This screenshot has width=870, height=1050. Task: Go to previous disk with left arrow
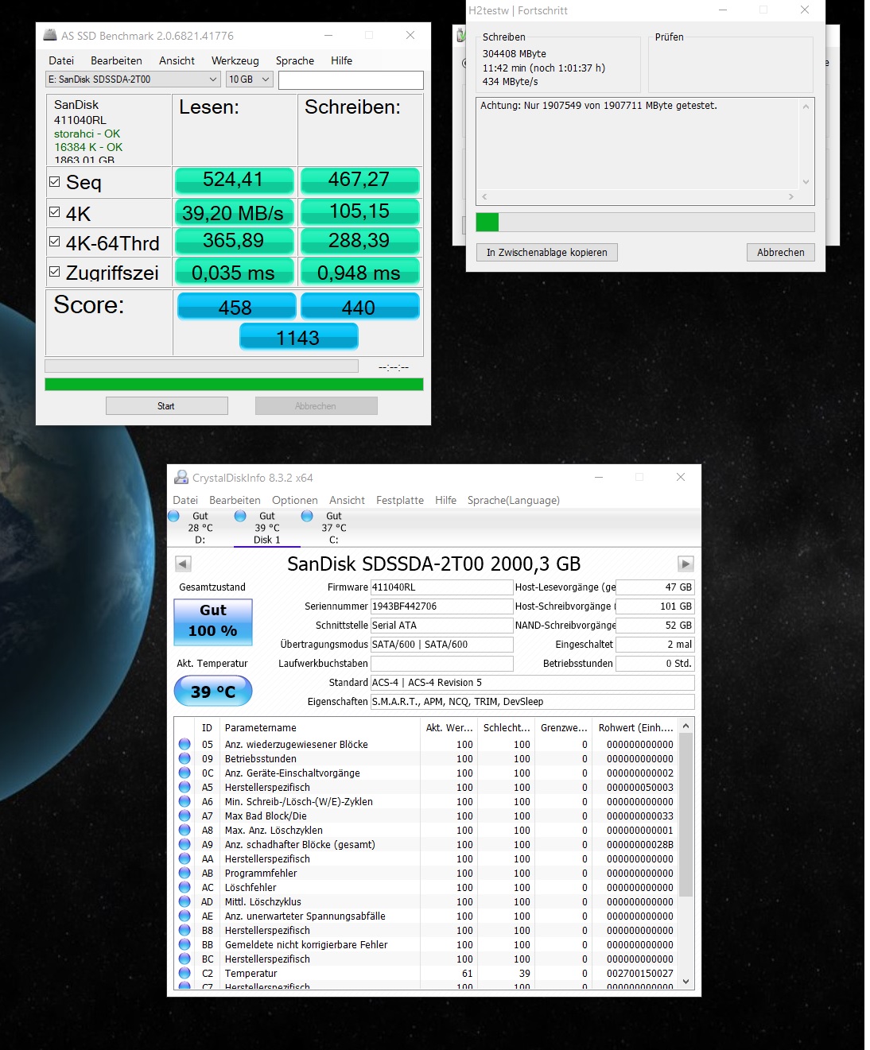183,564
